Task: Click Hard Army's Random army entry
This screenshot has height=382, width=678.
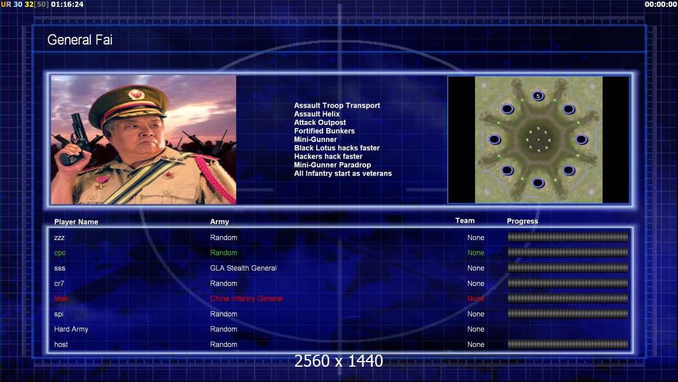Action: (x=223, y=329)
